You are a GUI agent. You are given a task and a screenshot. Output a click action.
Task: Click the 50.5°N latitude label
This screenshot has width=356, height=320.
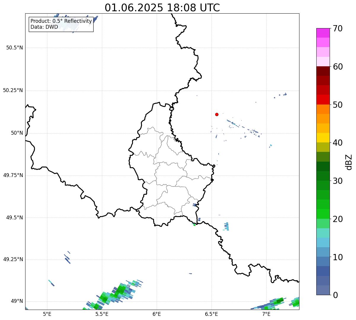[x=15, y=48]
